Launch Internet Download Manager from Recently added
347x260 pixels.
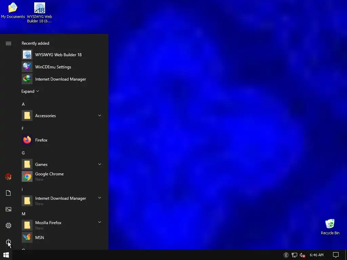pyautogui.click(x=63, y=79)
